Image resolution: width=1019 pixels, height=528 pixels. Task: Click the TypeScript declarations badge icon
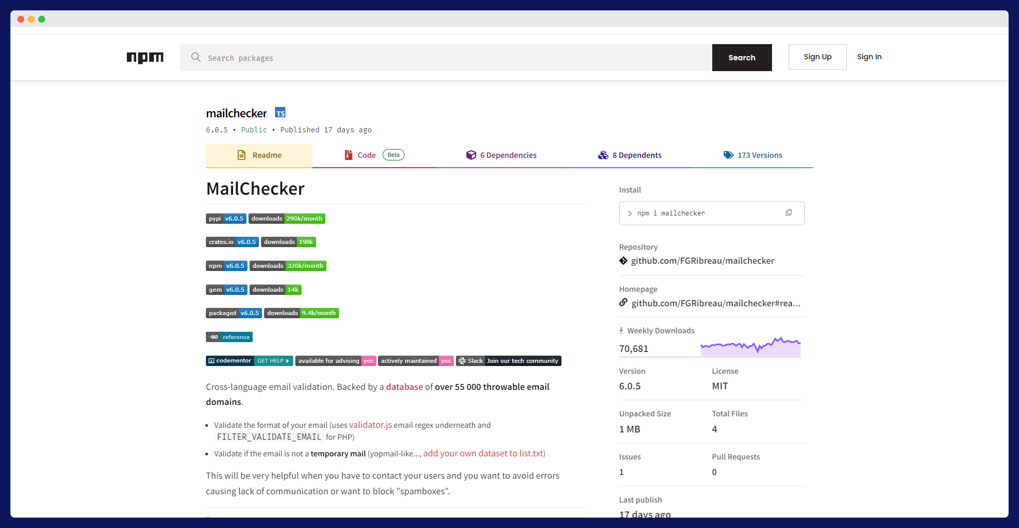pyautogui.click(x=280, y=113)
